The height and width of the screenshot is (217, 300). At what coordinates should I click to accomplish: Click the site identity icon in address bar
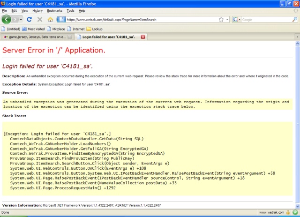coord(61,19)
